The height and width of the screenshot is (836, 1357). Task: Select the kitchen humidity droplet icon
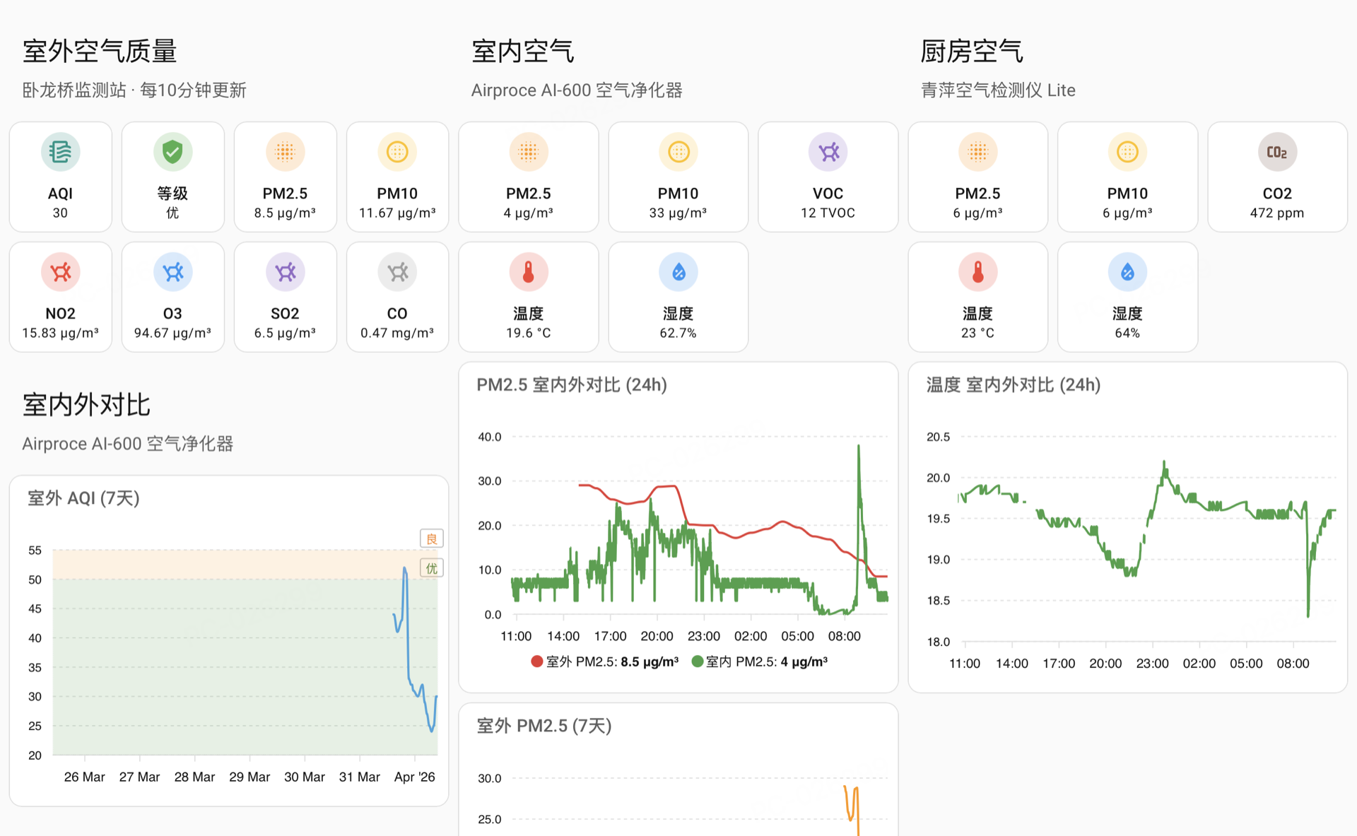click(x=1127, y=271)
